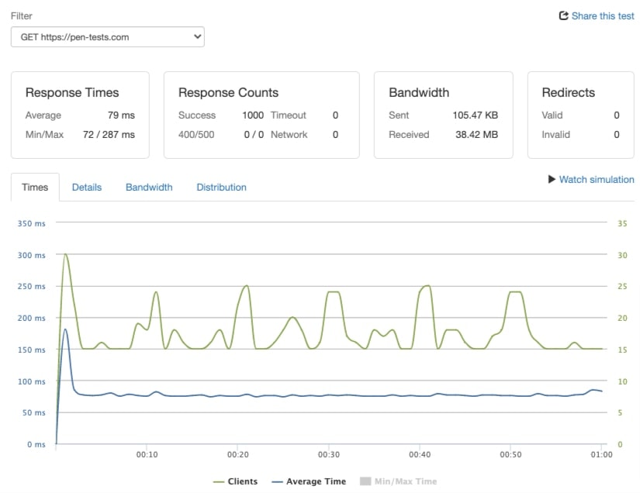Click the Redirects card heading

coord(568,92)
